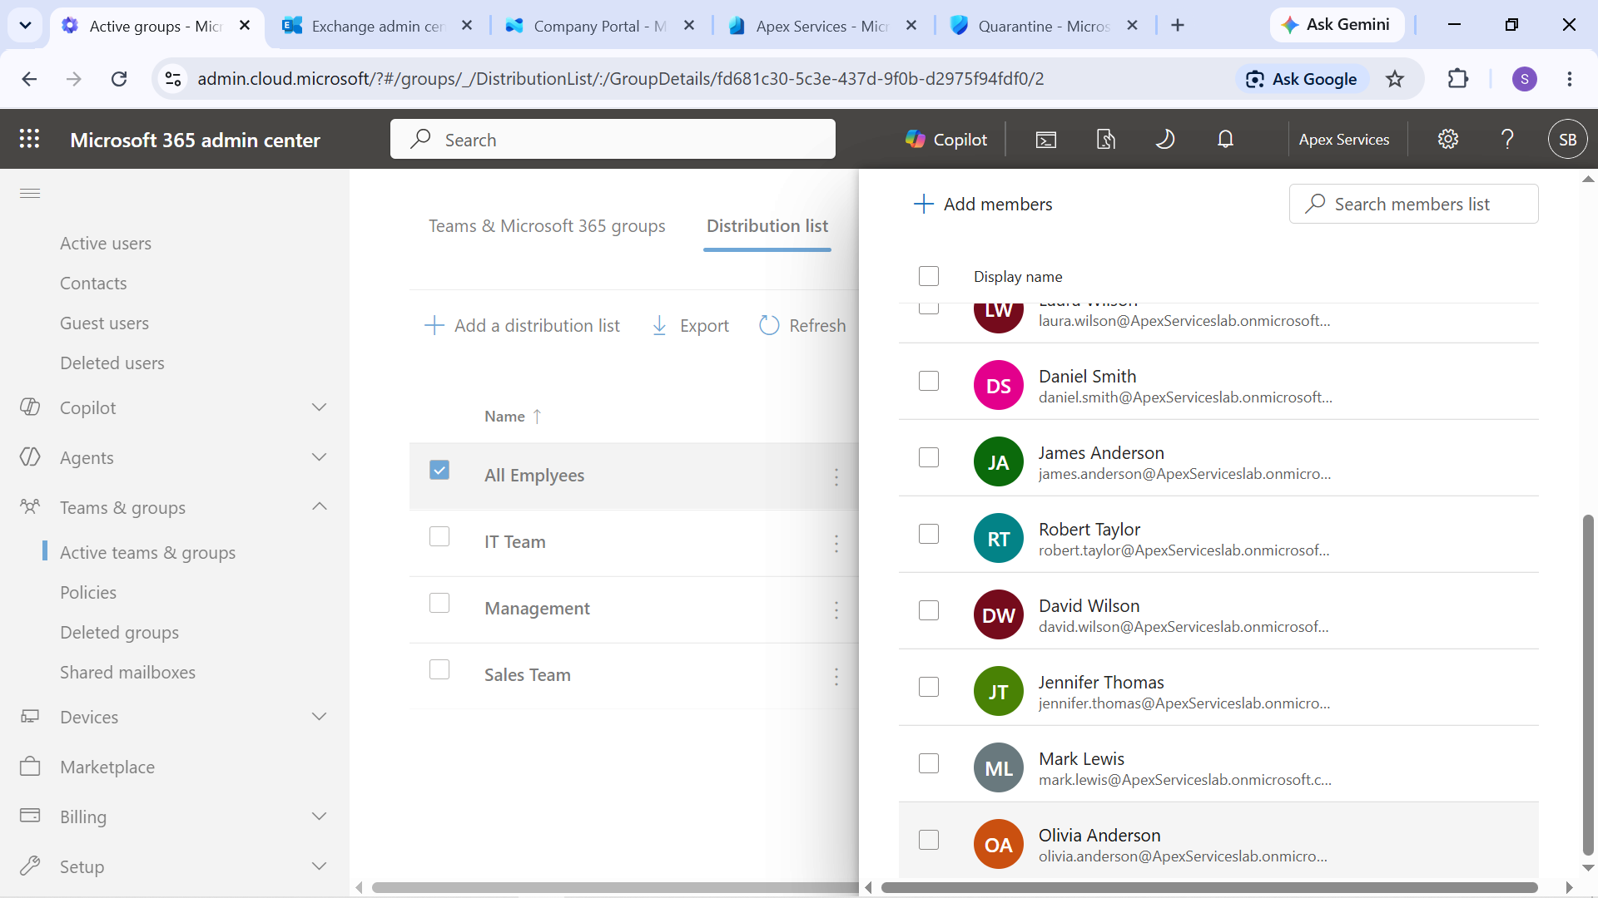Go to Active users page
Screen dimensions: 1598x898
(x=106, y=244)
